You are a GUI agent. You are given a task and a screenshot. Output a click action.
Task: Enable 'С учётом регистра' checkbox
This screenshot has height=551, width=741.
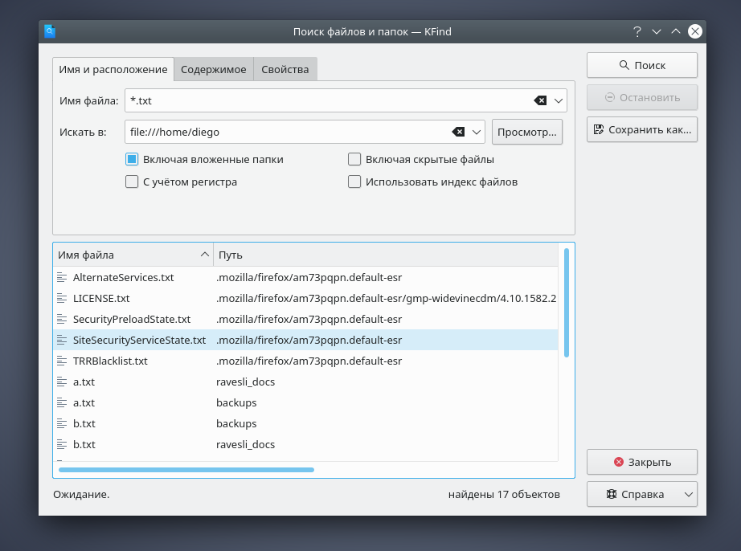tap(133, 182)
